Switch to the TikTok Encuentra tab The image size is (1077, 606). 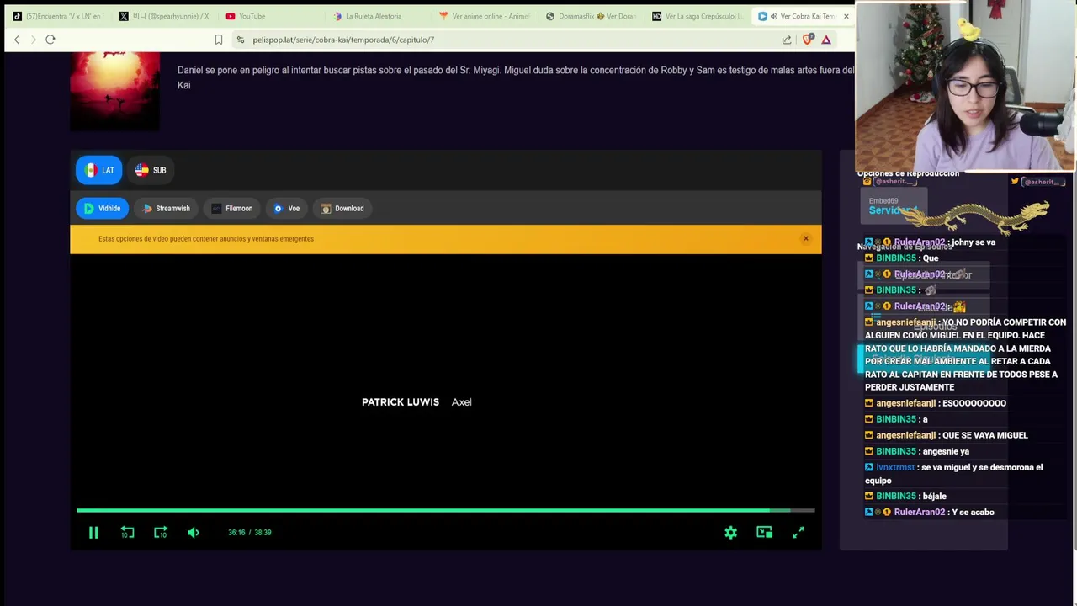coord(56,16)
